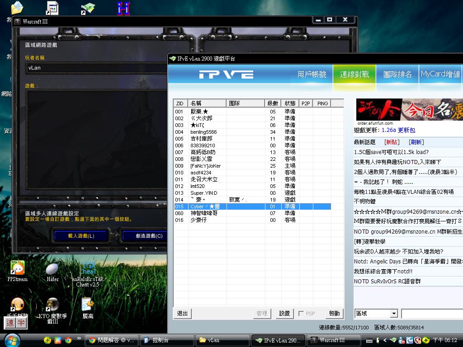Screen dimensions: 463x347
Task: Click the yellow plus quick launch icon
Action: pyautogui.click(x=47, y=340)
